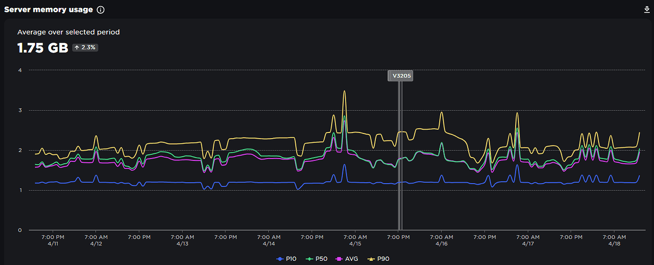654x265 pixels.
Task: Click the y-axis value 2
Action: click(x=20, y=150)
